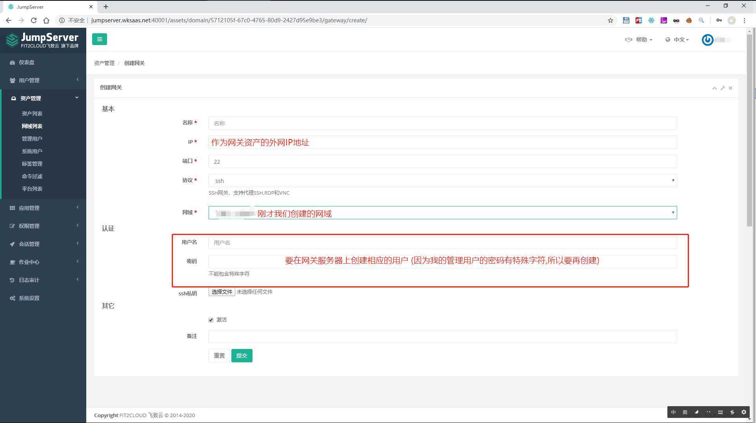Viewport: 756px width, 423px height.
Task: Bookmark this page with the star icon
Action: (611, 20)
